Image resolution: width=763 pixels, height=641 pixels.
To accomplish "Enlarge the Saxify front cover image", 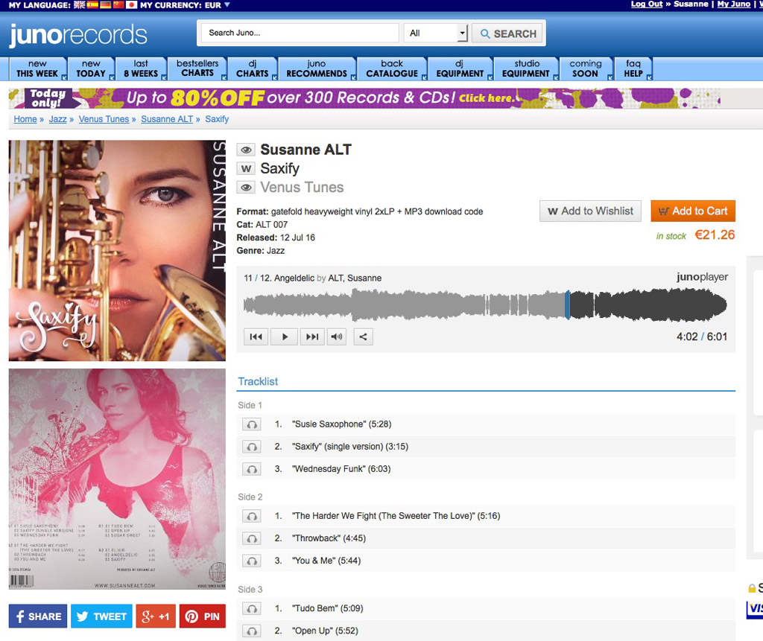I will (117, 250).
